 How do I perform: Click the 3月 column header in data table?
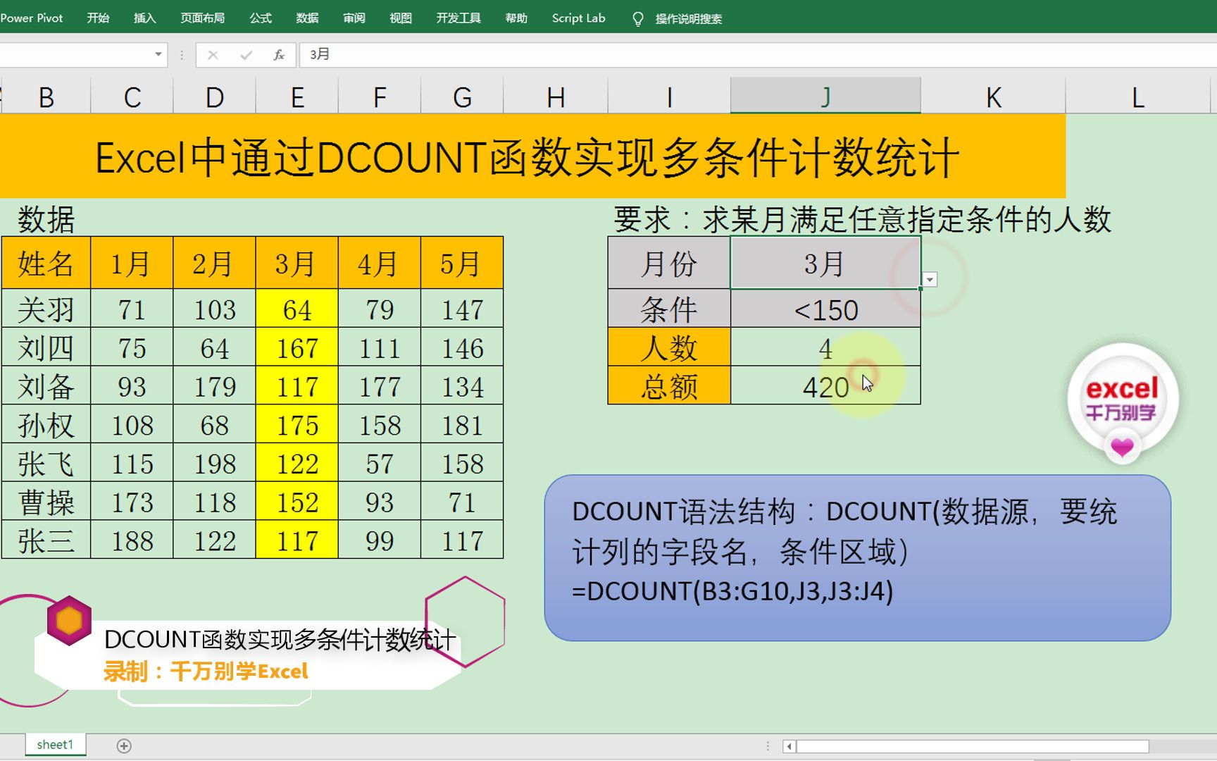297,264
